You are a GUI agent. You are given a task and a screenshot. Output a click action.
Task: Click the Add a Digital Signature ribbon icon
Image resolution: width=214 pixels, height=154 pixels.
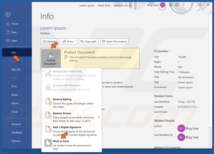(x=48, y=129)
